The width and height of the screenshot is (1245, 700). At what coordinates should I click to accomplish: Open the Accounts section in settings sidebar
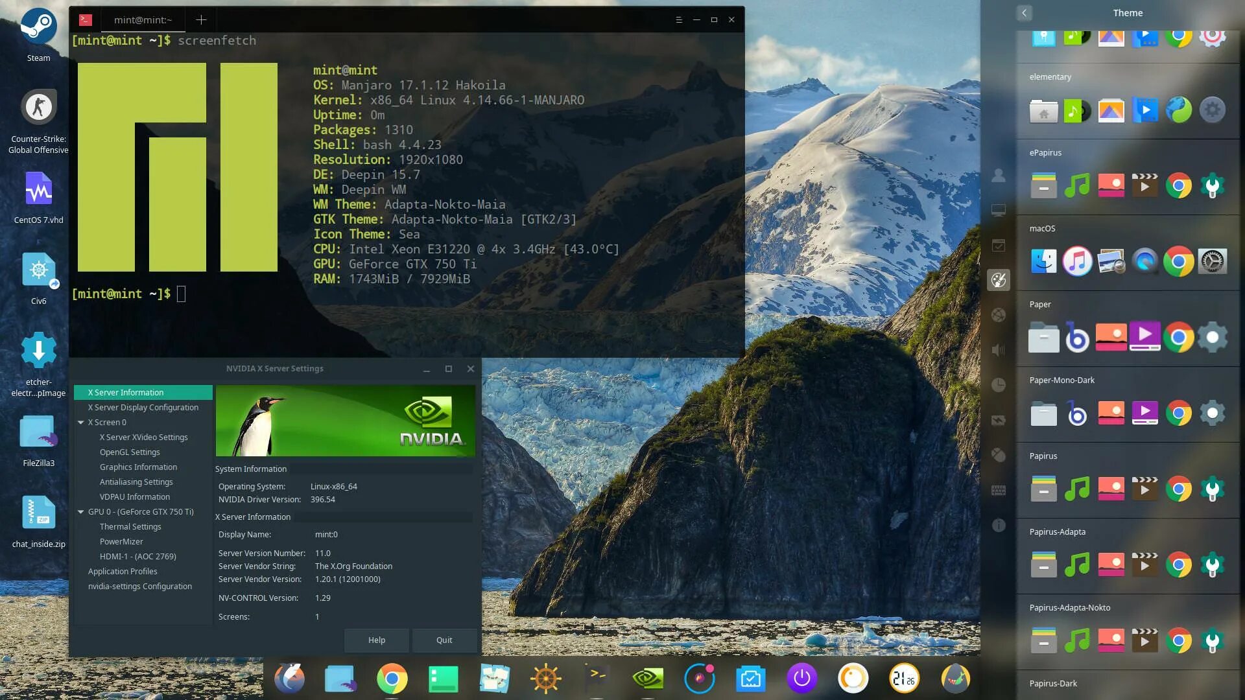point(999,175)
